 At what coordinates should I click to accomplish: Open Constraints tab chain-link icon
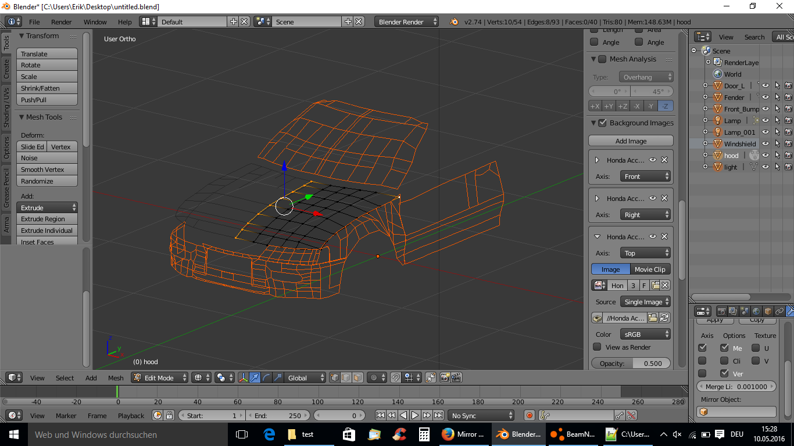779,311
